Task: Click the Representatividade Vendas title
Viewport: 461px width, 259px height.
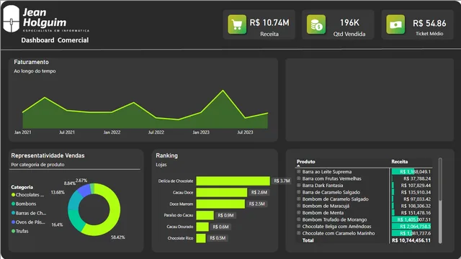Action: pyautogui.click(x=48, y=155)
